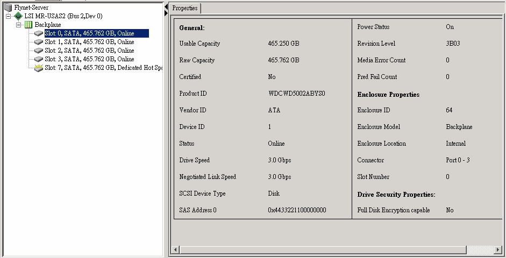
Task: Click the Certified value No
Action: point(272,77)
